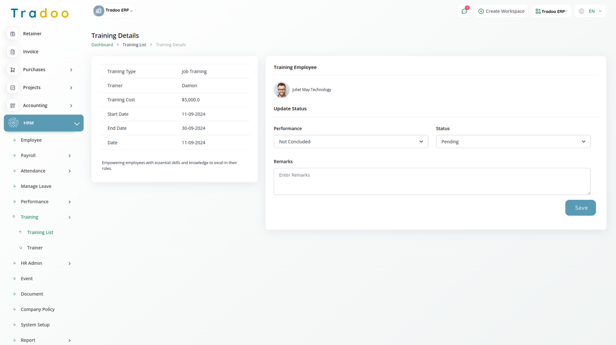
Task: Click Create Workspace button
Action: point(501,11)
